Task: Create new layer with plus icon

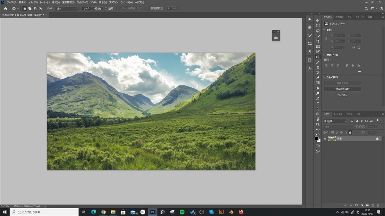Action: 373,205
